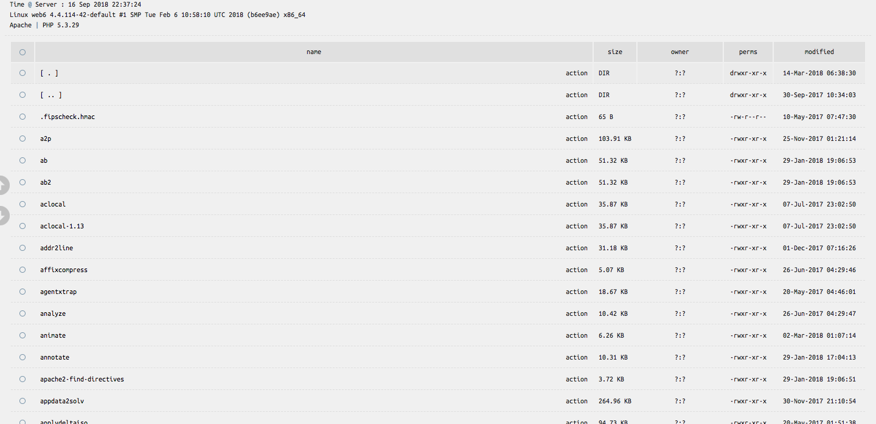Viewport: 876px width, 424px height.
Task: Click the 103.91 KB size value
Action: (615, 138)
